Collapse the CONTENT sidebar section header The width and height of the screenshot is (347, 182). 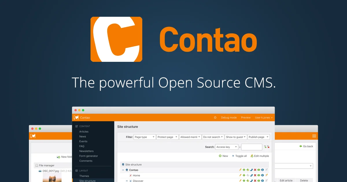83,126
